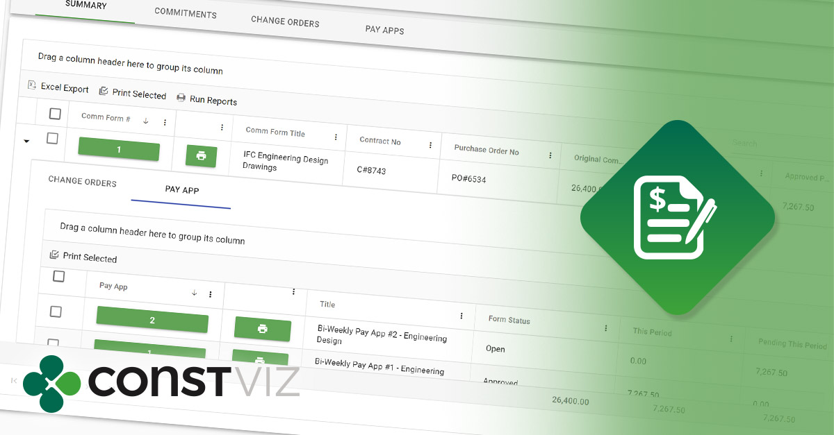The width and height of the screenshot is (834, 435).
Task: Click the print icon on Pay App #2 row
Action: tap(263, 330)
